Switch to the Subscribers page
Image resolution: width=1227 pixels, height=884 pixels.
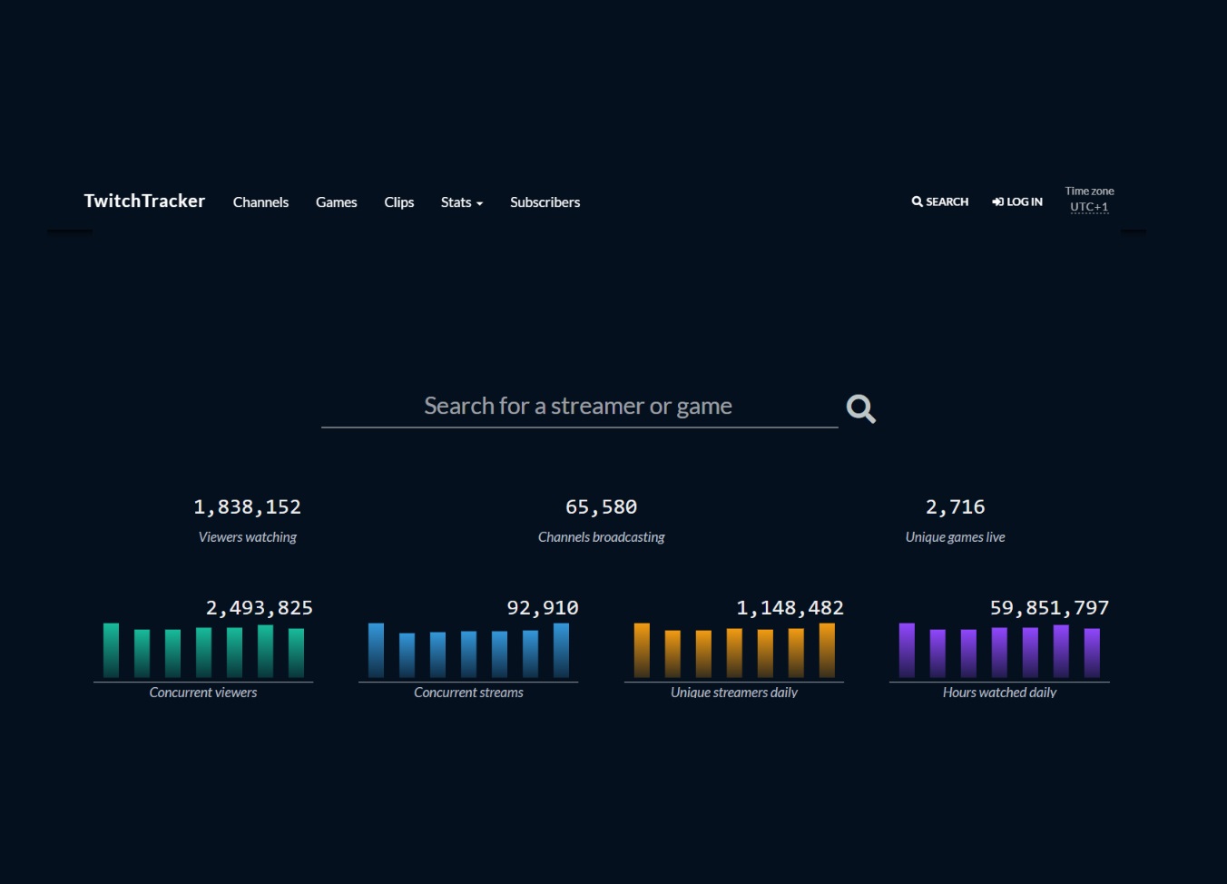tap(545, 201)
